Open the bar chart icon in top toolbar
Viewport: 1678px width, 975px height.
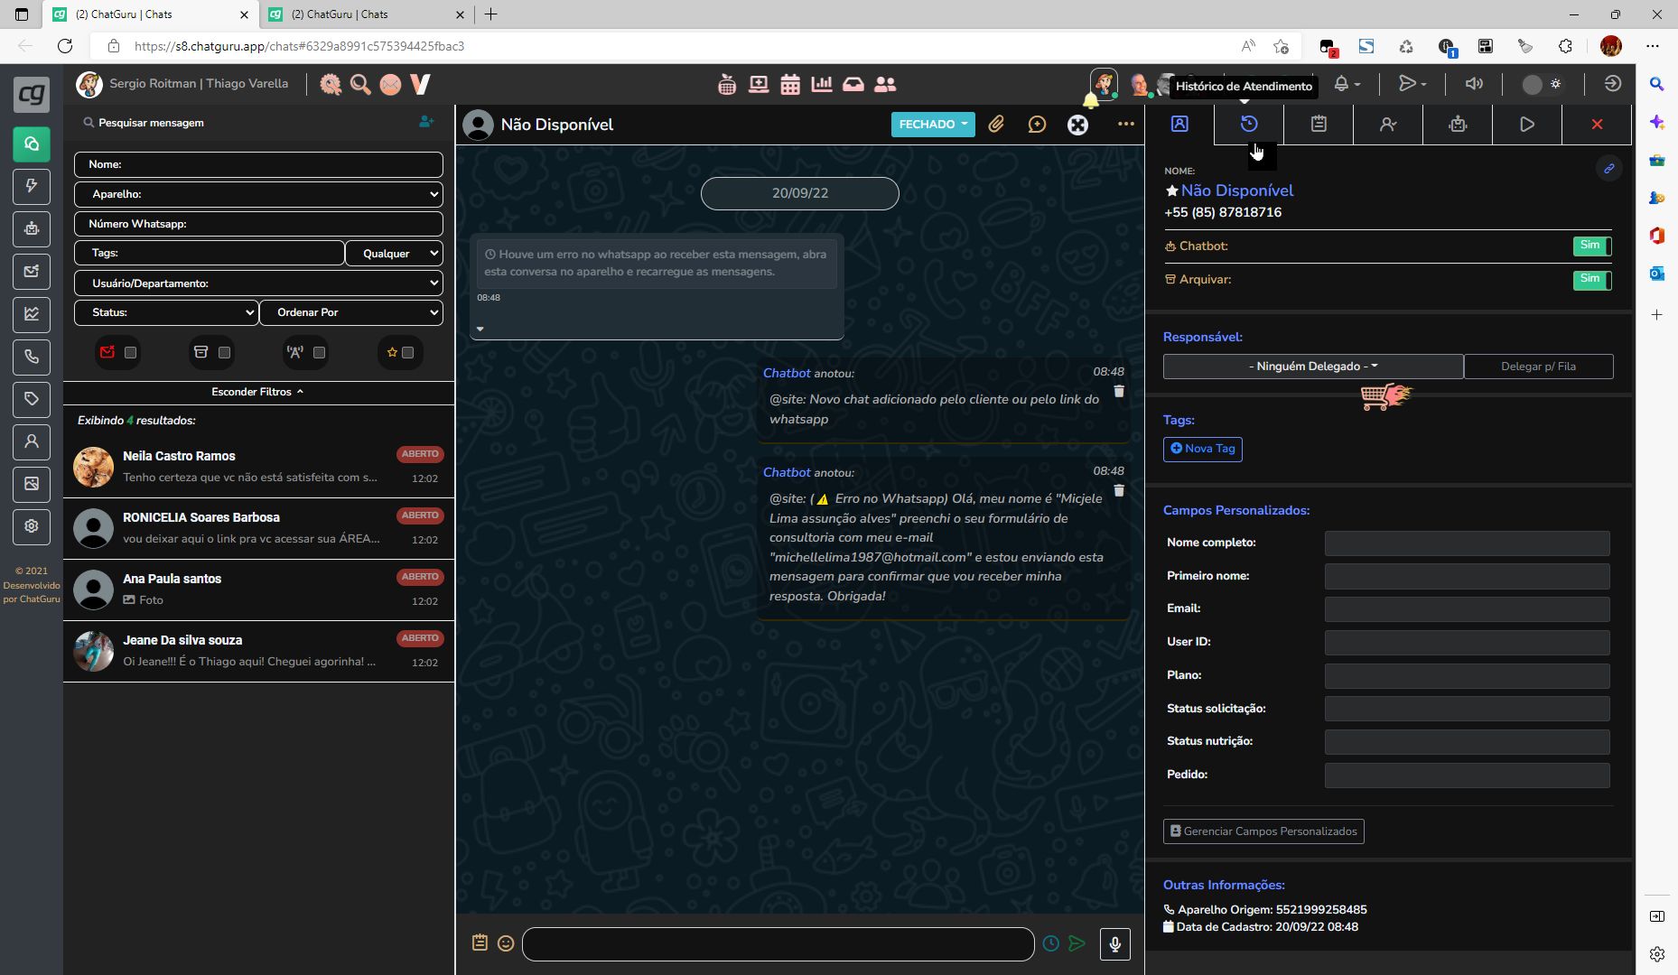coord(822,84)
